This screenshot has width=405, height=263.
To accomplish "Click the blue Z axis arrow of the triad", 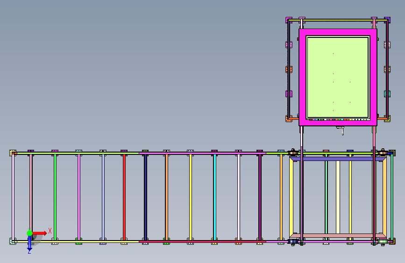I will point(30,244).
